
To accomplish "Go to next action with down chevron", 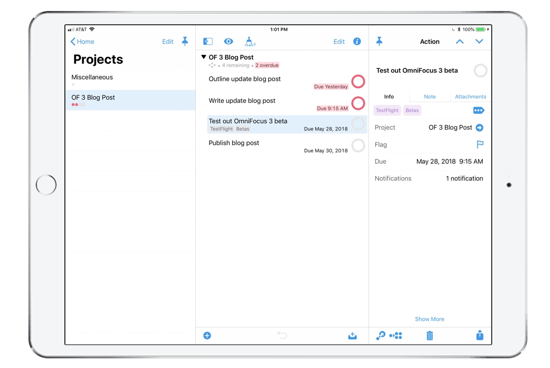I will pos(479,41).
